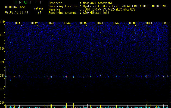Click the 0.9 kHz axis label
This screenshot has width=171, height=108.
tap(2, 62)
